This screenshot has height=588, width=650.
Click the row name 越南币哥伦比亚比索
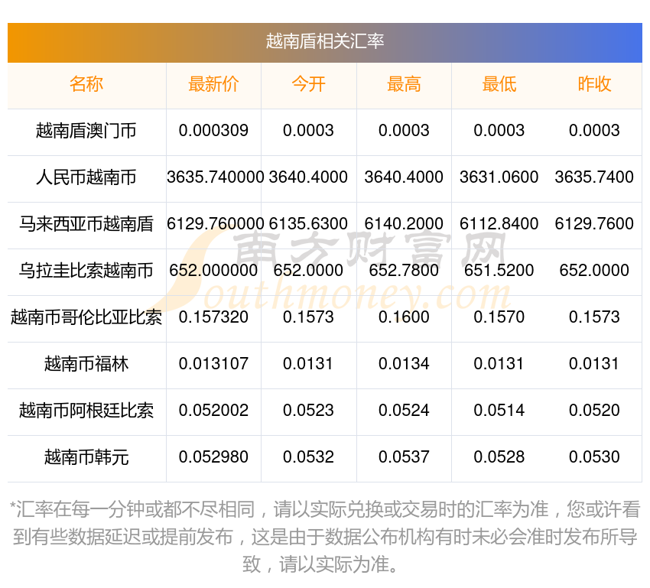(x=86, y=317)
